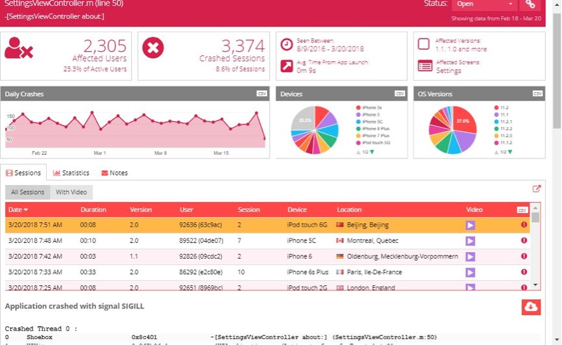Open sessions in external pop-out window

click(x=536, y=189)
